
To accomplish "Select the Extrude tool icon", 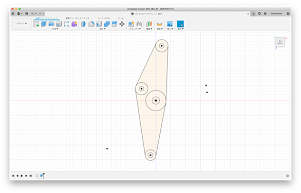I will pyautogui.click(x=44, y=24).
